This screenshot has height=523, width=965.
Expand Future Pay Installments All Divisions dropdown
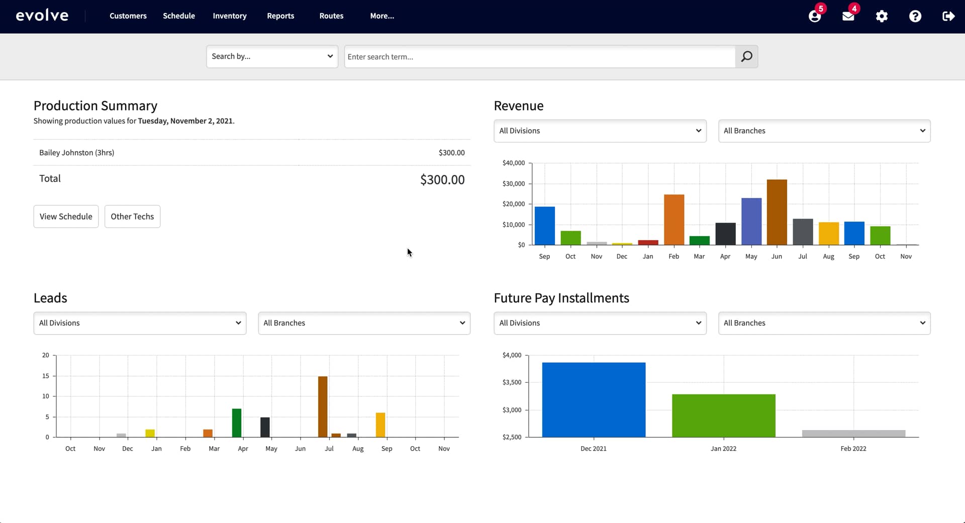(600, 323)
